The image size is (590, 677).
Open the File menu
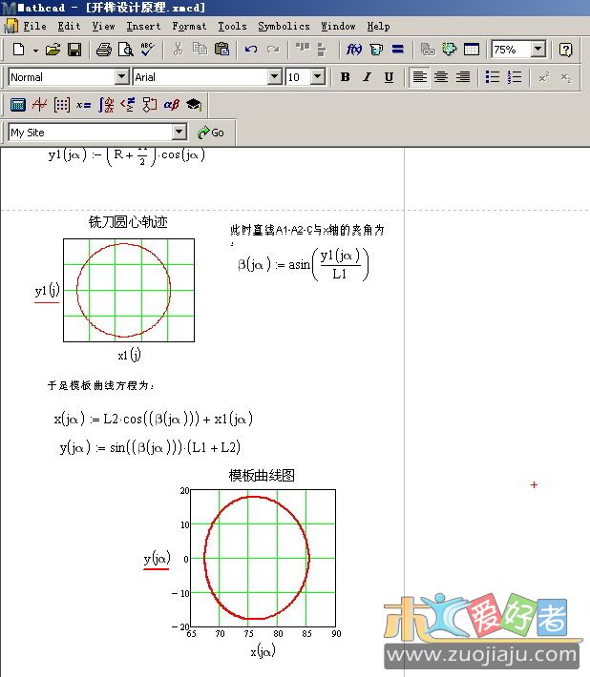34,27
